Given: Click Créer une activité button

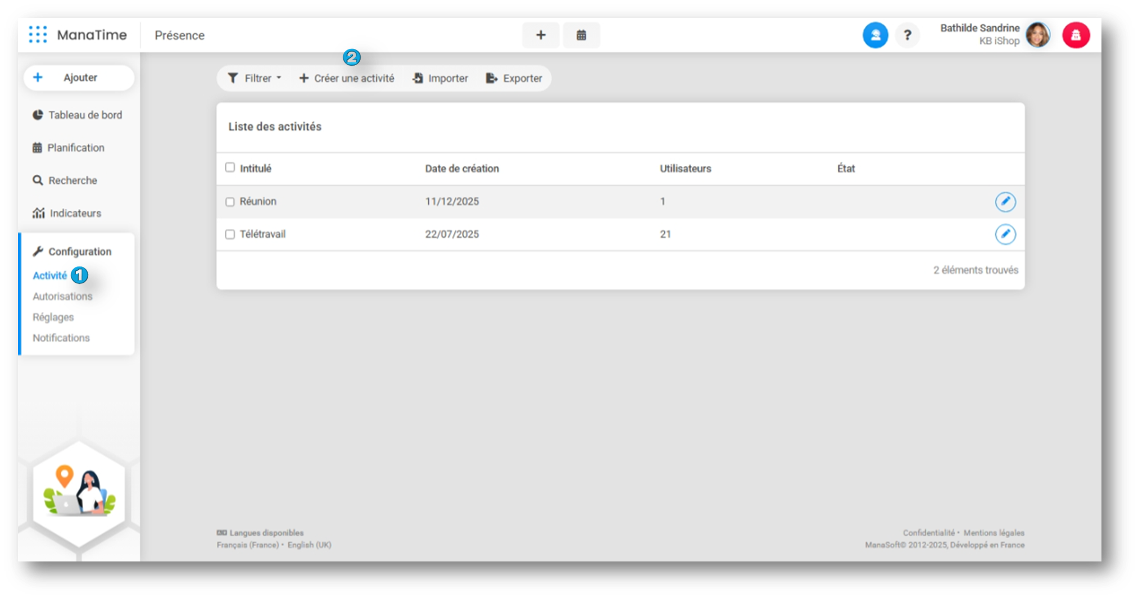Looking at the screenshot, I should (x=347, y=79).
